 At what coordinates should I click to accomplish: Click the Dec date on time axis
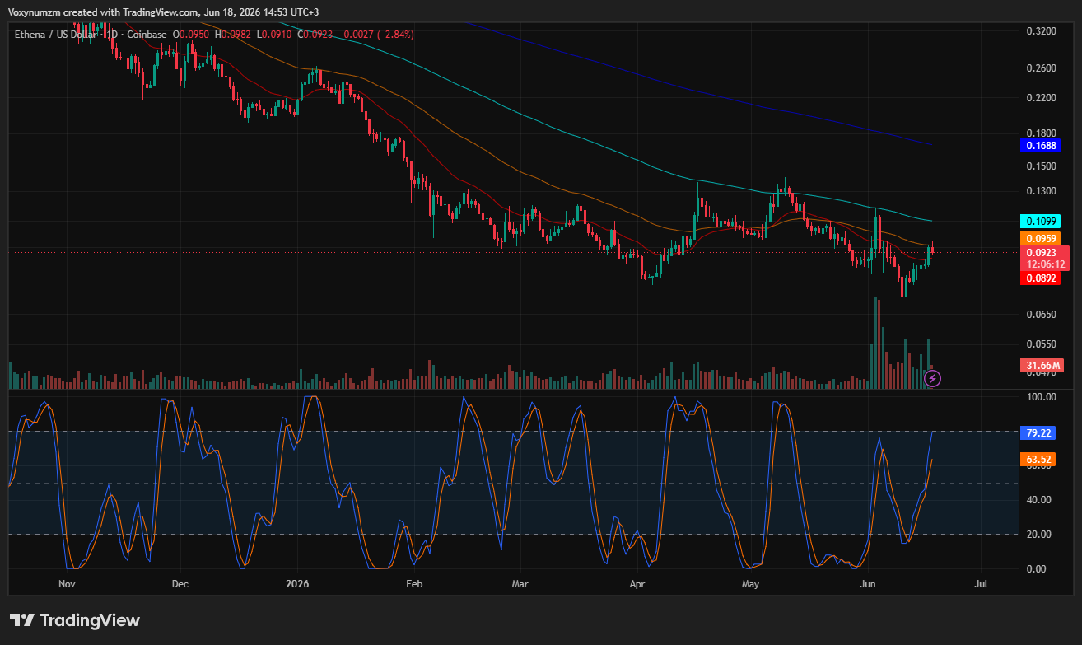coord(180,583)
